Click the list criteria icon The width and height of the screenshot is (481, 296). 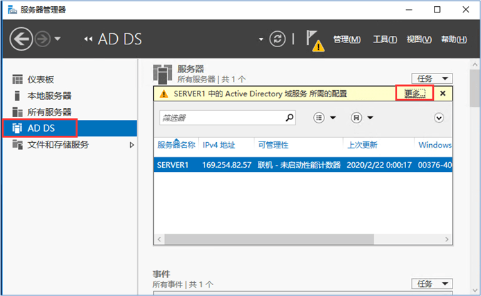pos(319,117)
